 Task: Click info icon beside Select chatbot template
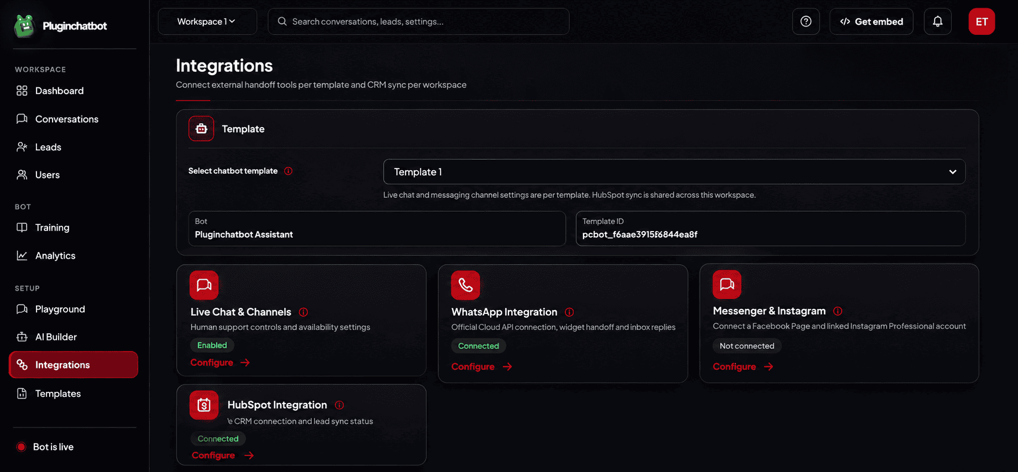[x=288, y=171]
